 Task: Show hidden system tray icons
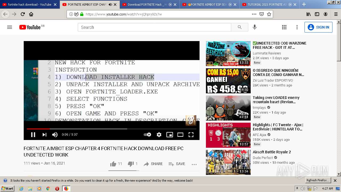point(297,188)
